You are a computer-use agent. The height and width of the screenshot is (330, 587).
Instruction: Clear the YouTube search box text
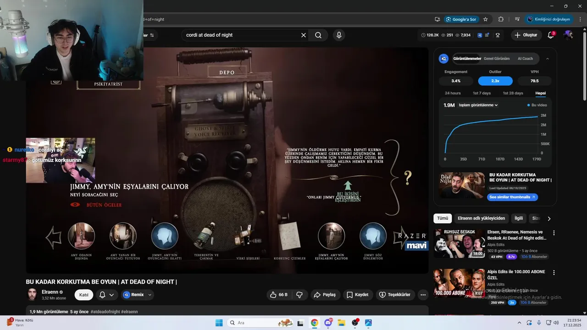tap(304, 35)
